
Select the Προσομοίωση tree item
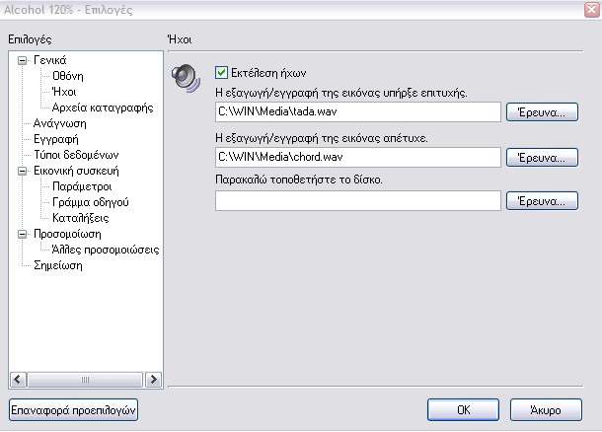67,234
